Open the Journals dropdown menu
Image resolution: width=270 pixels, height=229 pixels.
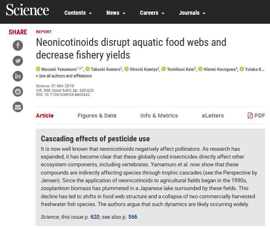(x=192, y=13)
